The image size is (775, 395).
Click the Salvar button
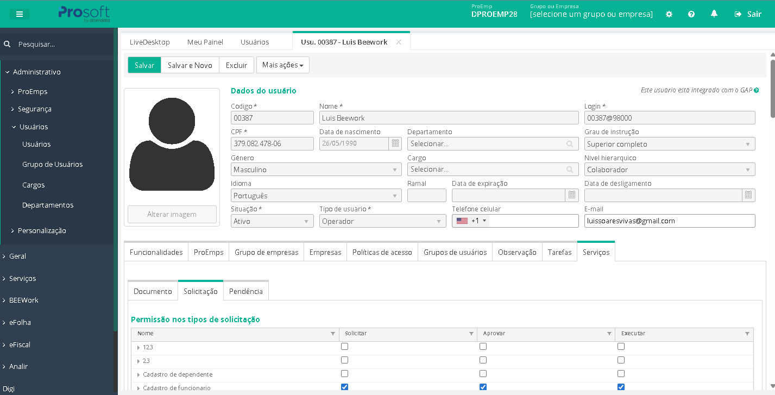[x=144, y=65]
